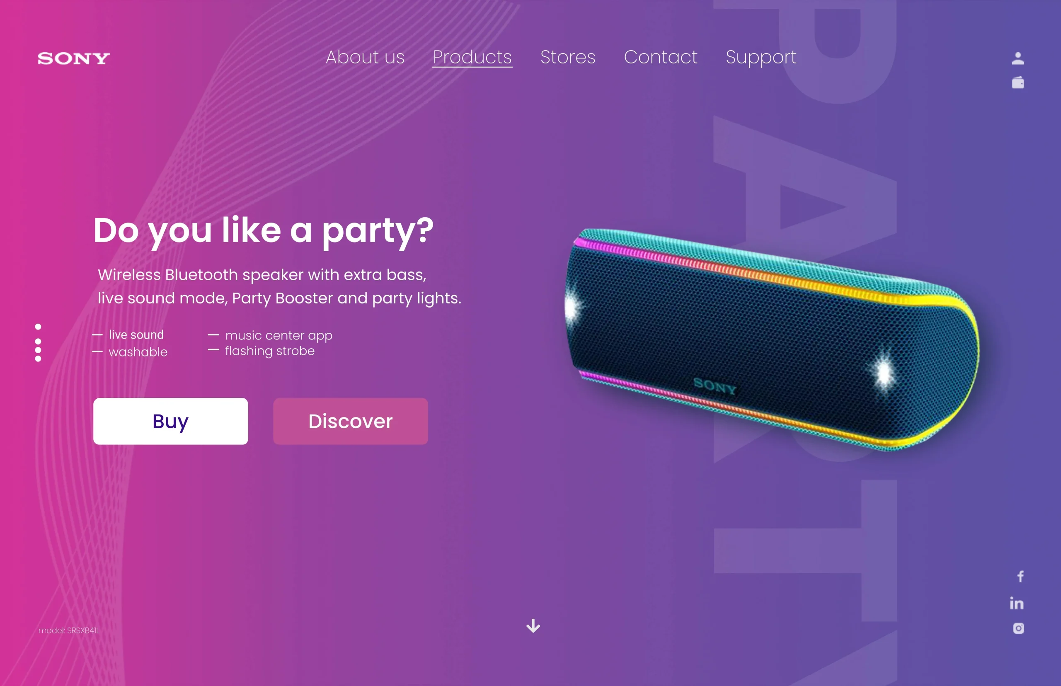Click the 'Do you like a party?' headline

coord(263,231)
